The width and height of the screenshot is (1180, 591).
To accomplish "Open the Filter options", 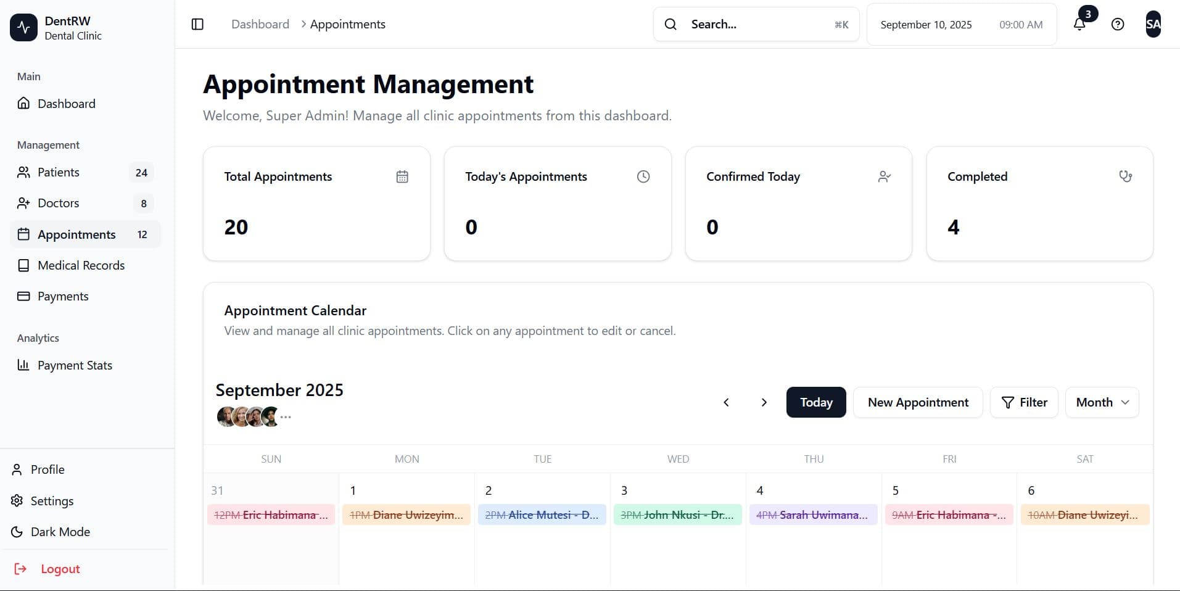I will [1023, 402].
